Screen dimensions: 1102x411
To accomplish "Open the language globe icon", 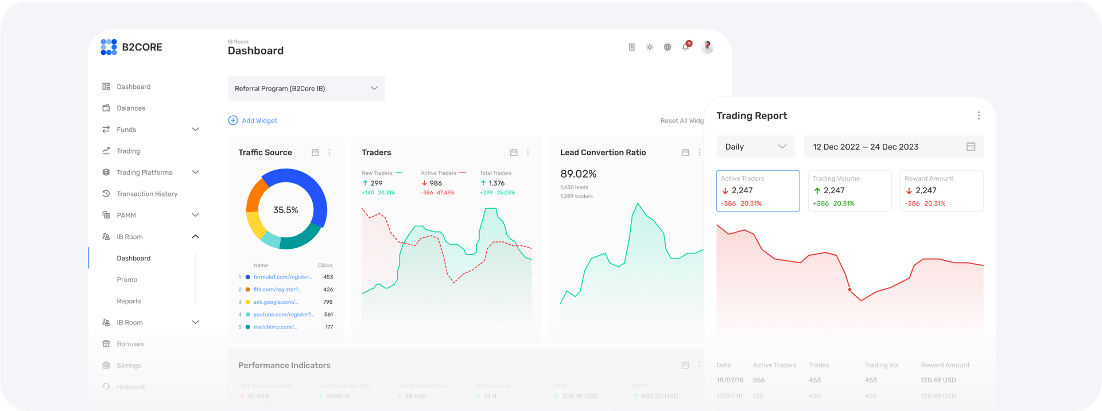I will click(x=668, y=47).
